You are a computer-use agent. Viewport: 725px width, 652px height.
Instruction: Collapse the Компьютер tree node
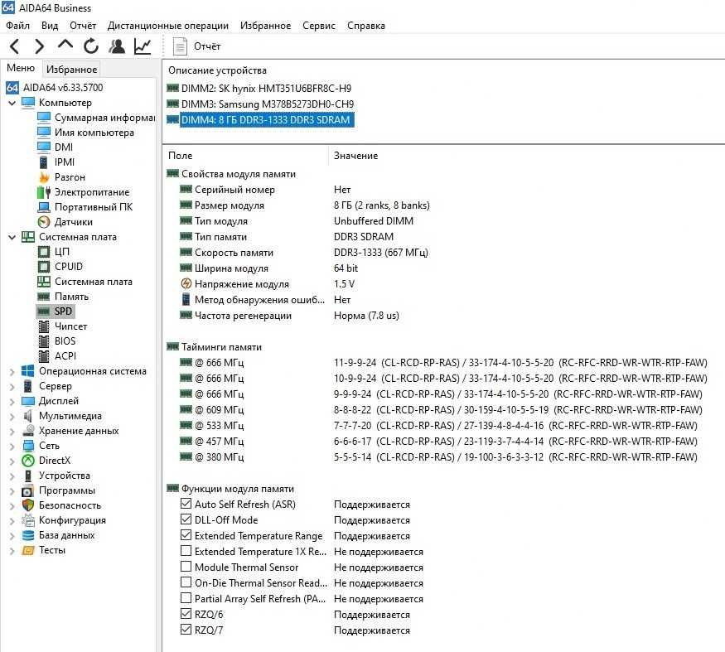pyautogui.click(x=12, y=103)
